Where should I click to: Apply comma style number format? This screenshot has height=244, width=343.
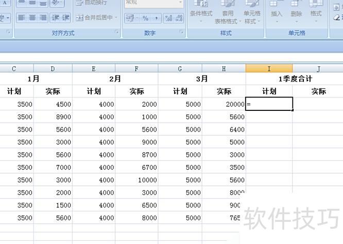click(156, 18)
